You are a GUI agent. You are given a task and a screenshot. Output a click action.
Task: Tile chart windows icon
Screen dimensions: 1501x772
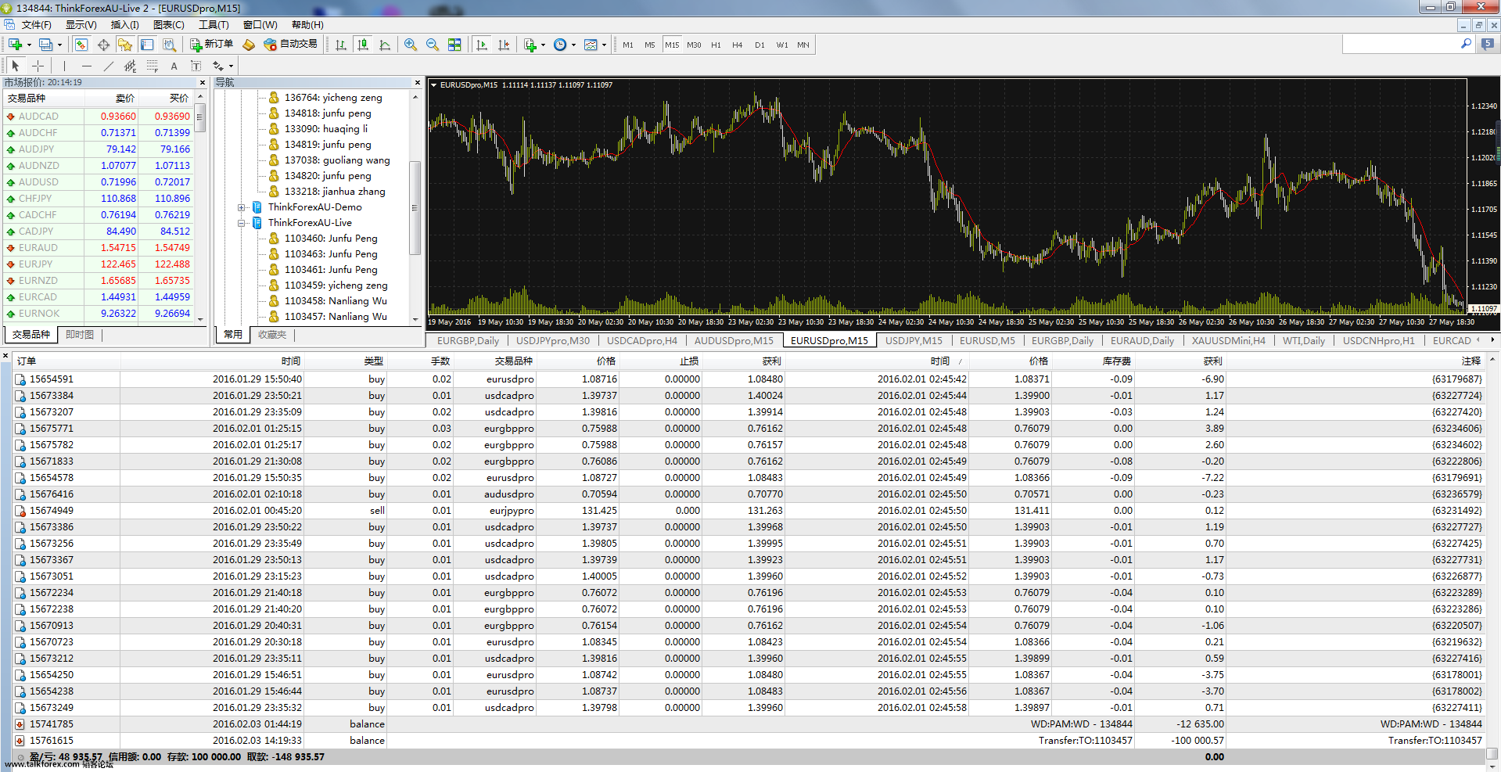coord(454,45)
